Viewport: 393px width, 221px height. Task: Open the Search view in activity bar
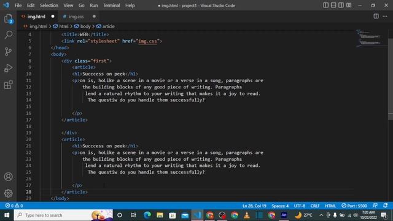tap(8, 35)
